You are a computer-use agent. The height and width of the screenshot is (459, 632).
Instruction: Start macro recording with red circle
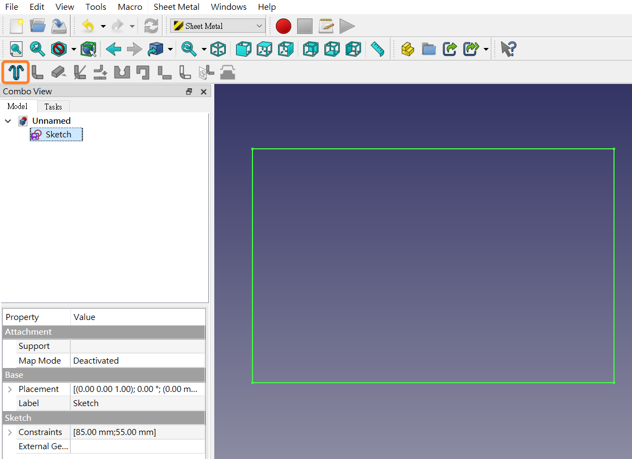pos(284,26)
